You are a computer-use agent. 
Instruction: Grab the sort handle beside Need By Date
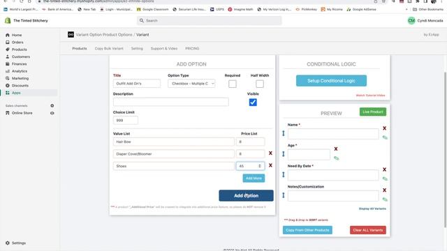pos(284,174)
